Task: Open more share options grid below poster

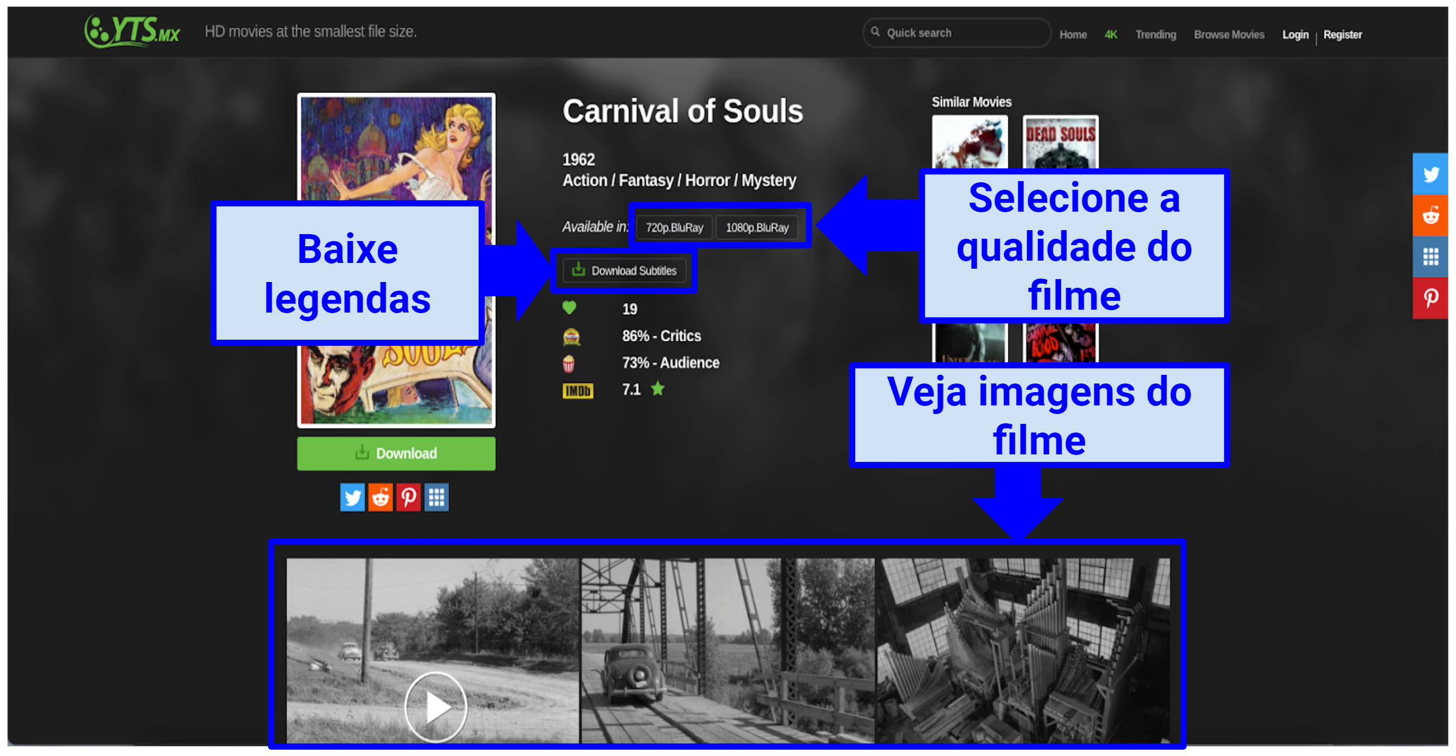Action: coord(437,497)
